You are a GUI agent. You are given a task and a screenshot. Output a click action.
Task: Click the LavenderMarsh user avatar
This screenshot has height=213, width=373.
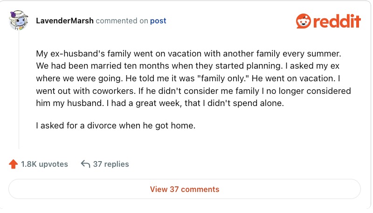coord(19,21)
